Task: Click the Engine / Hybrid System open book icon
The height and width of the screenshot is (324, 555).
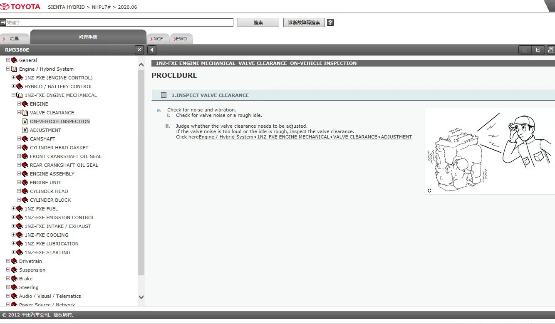Action: pyautogui.click(x=14, y=69)
